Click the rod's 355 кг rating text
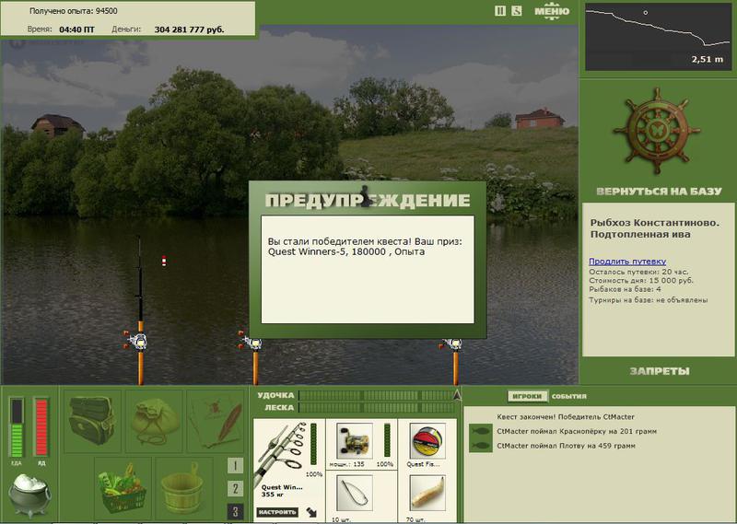The image size is (737, 524). click(x=272, y=495)
